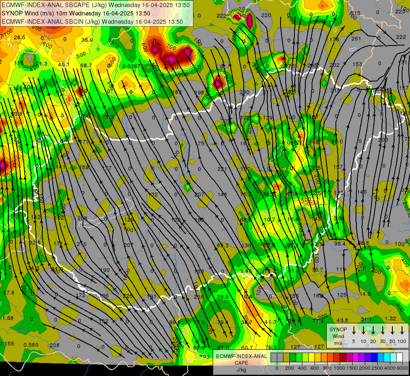410x376 pixels.
Task: Click the '1500' tick label on the CAPE scale
Action: click(352, 368)
